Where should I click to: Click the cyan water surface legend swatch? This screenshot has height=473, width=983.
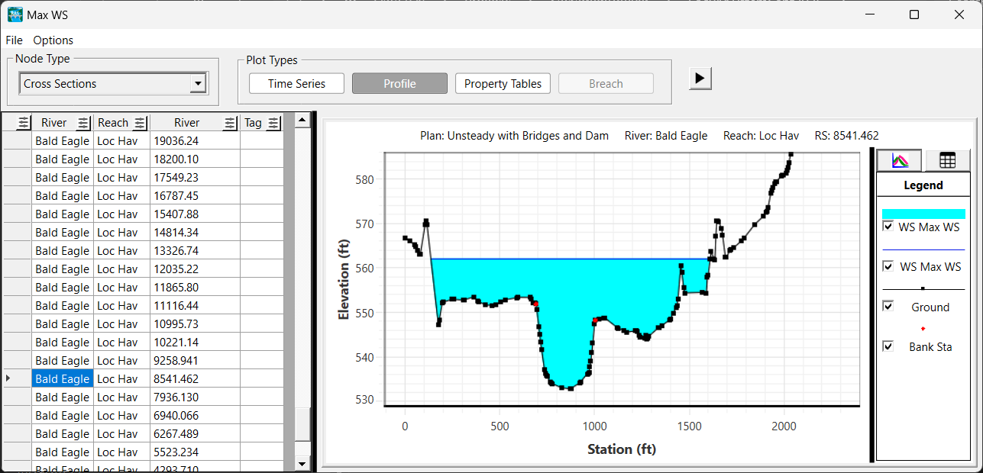[923, 214]
